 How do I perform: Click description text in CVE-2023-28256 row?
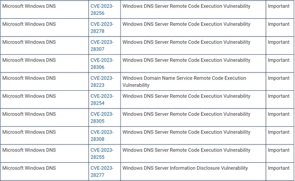pos(187,6)
